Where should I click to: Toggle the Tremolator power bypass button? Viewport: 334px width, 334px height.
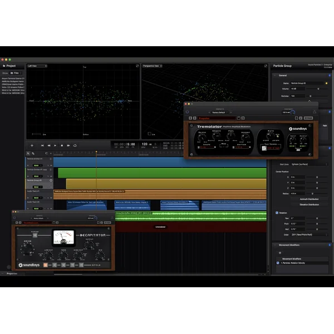pos(187,112)
